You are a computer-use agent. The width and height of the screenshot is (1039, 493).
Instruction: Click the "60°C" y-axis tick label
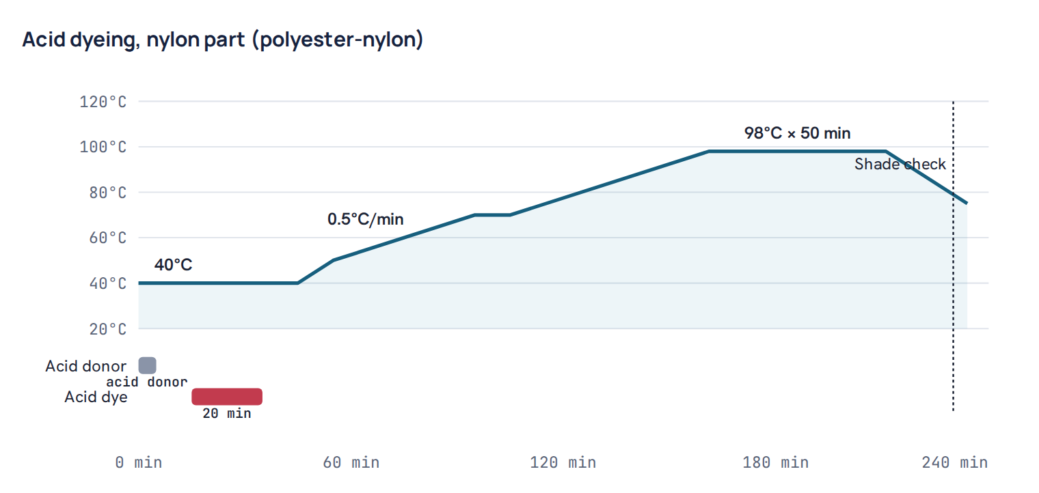coord(108,238)
